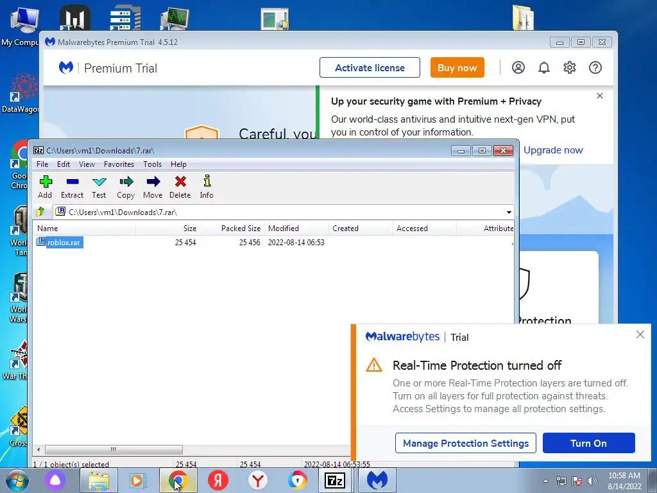657x493 pixels.
Task: Open the View menu in 7-Zip
Action: (x=87, y=164)
